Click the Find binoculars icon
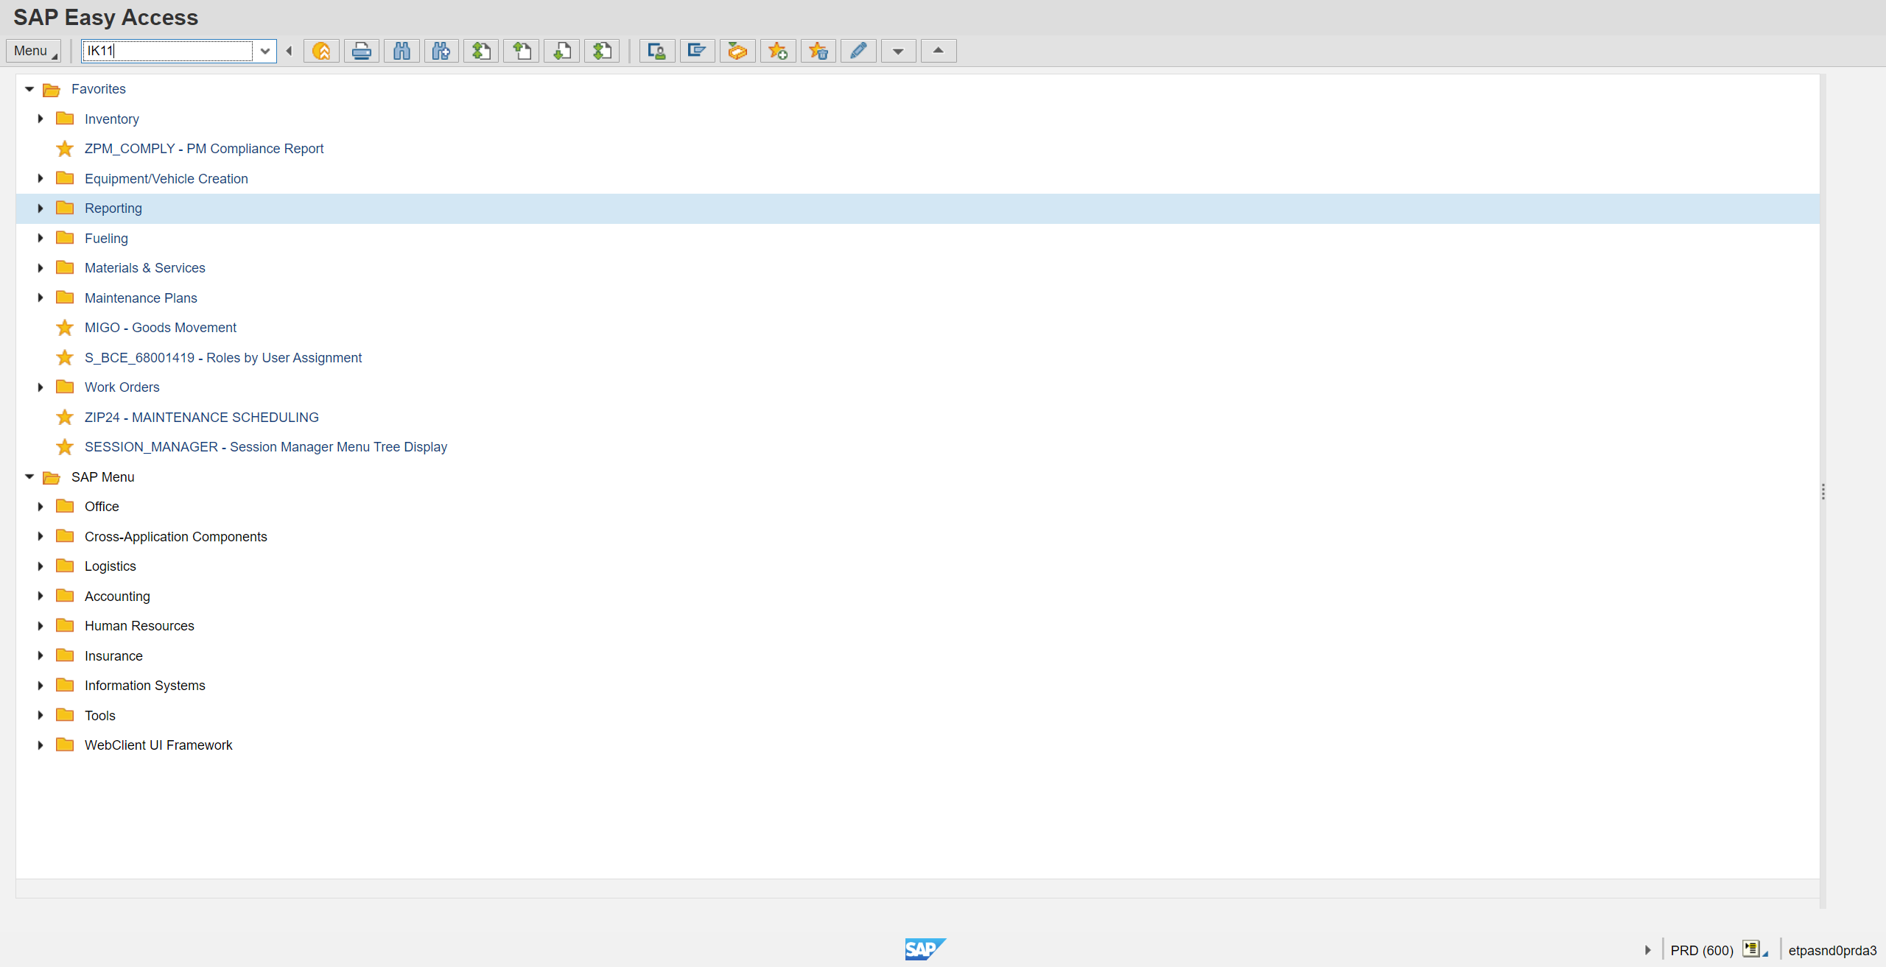This screenshot has height=967, width=1886. point(402,51)
